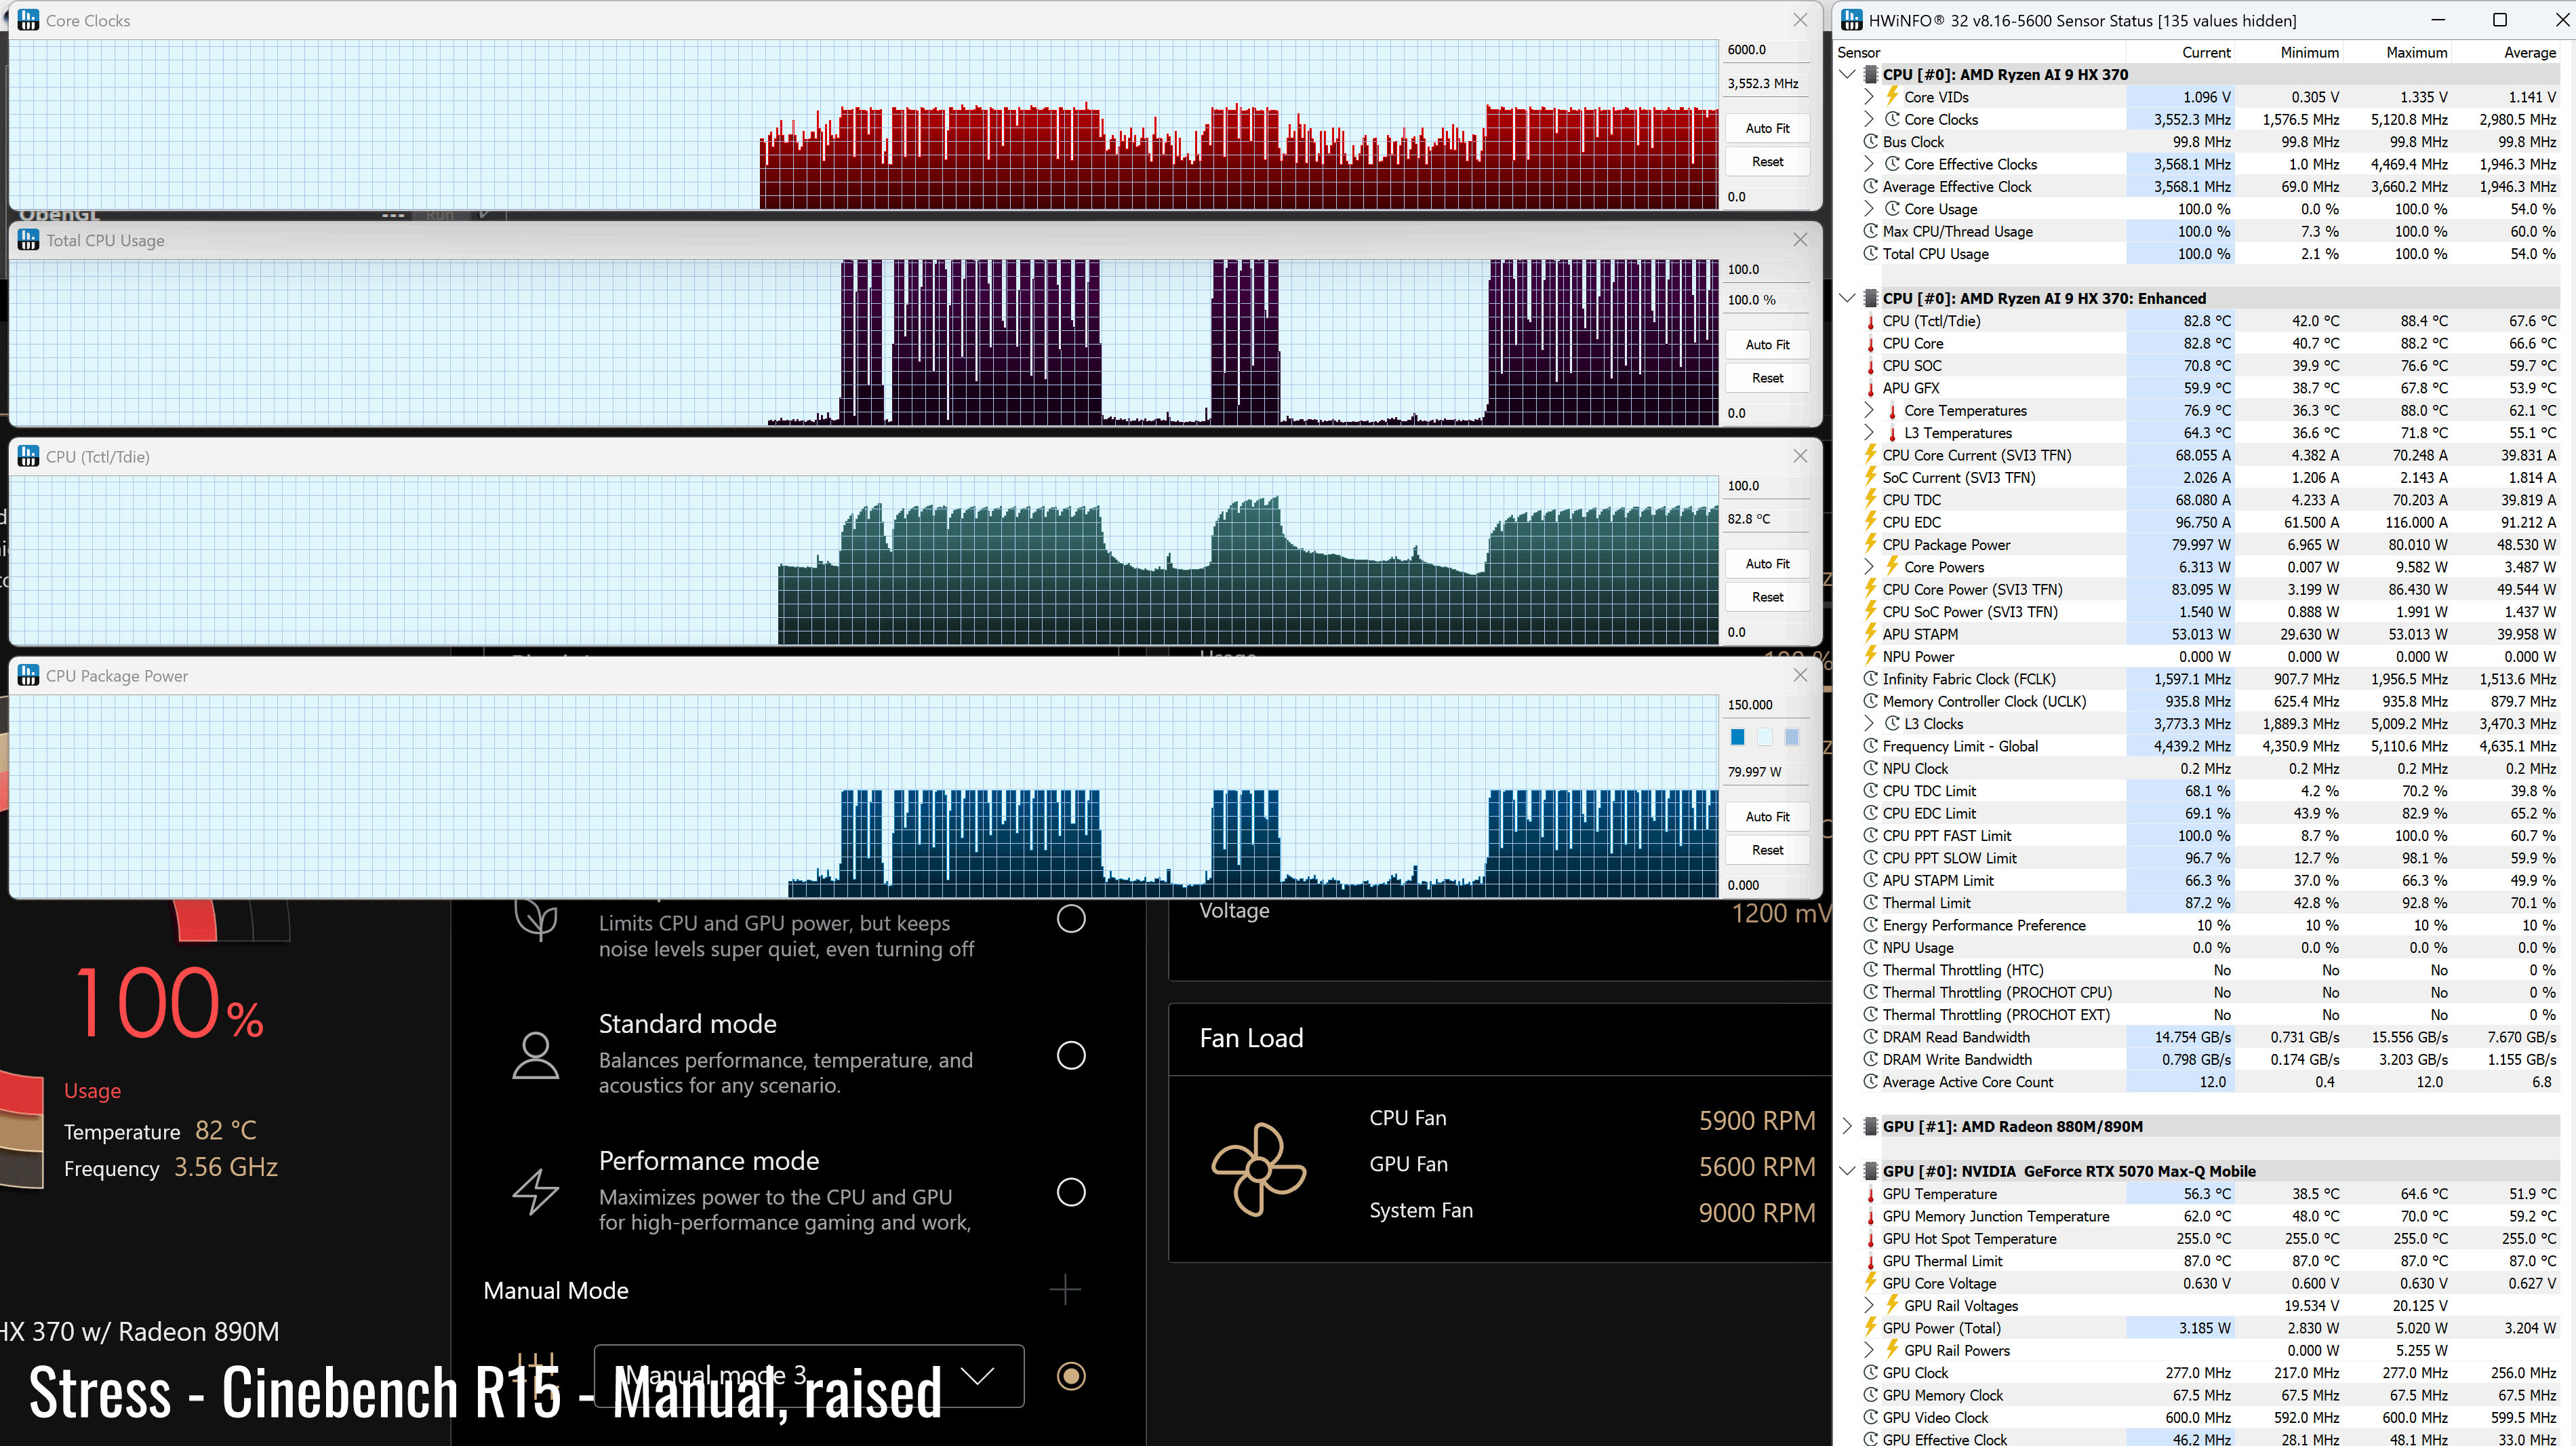
Task: Click the HWiNFO Sensor Status title bar icon
Action: [1851, 20]
